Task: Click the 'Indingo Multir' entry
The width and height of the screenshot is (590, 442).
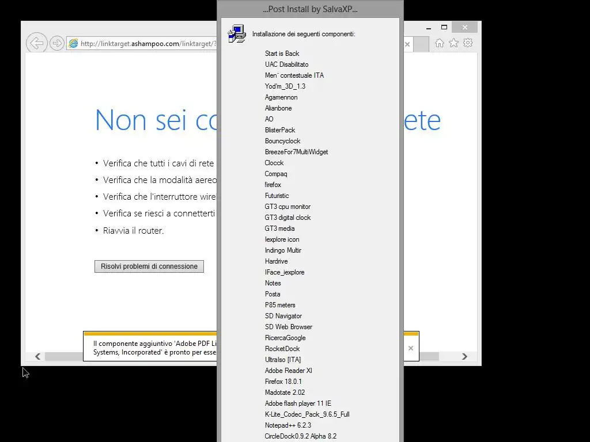Action: [x=283, y=250]
